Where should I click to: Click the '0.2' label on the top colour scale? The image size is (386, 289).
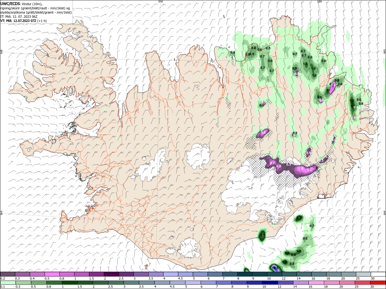coord(3,278)
